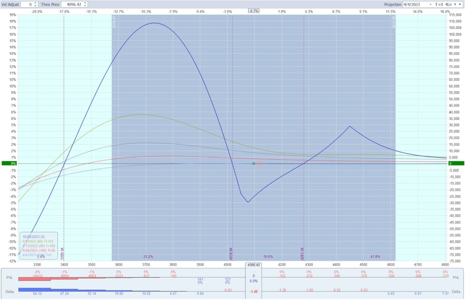This screenshot has width=465, height=300.
Task: Click the 123 PnL value at 4000
Action: pyautogui.click(x=228, y=279)
